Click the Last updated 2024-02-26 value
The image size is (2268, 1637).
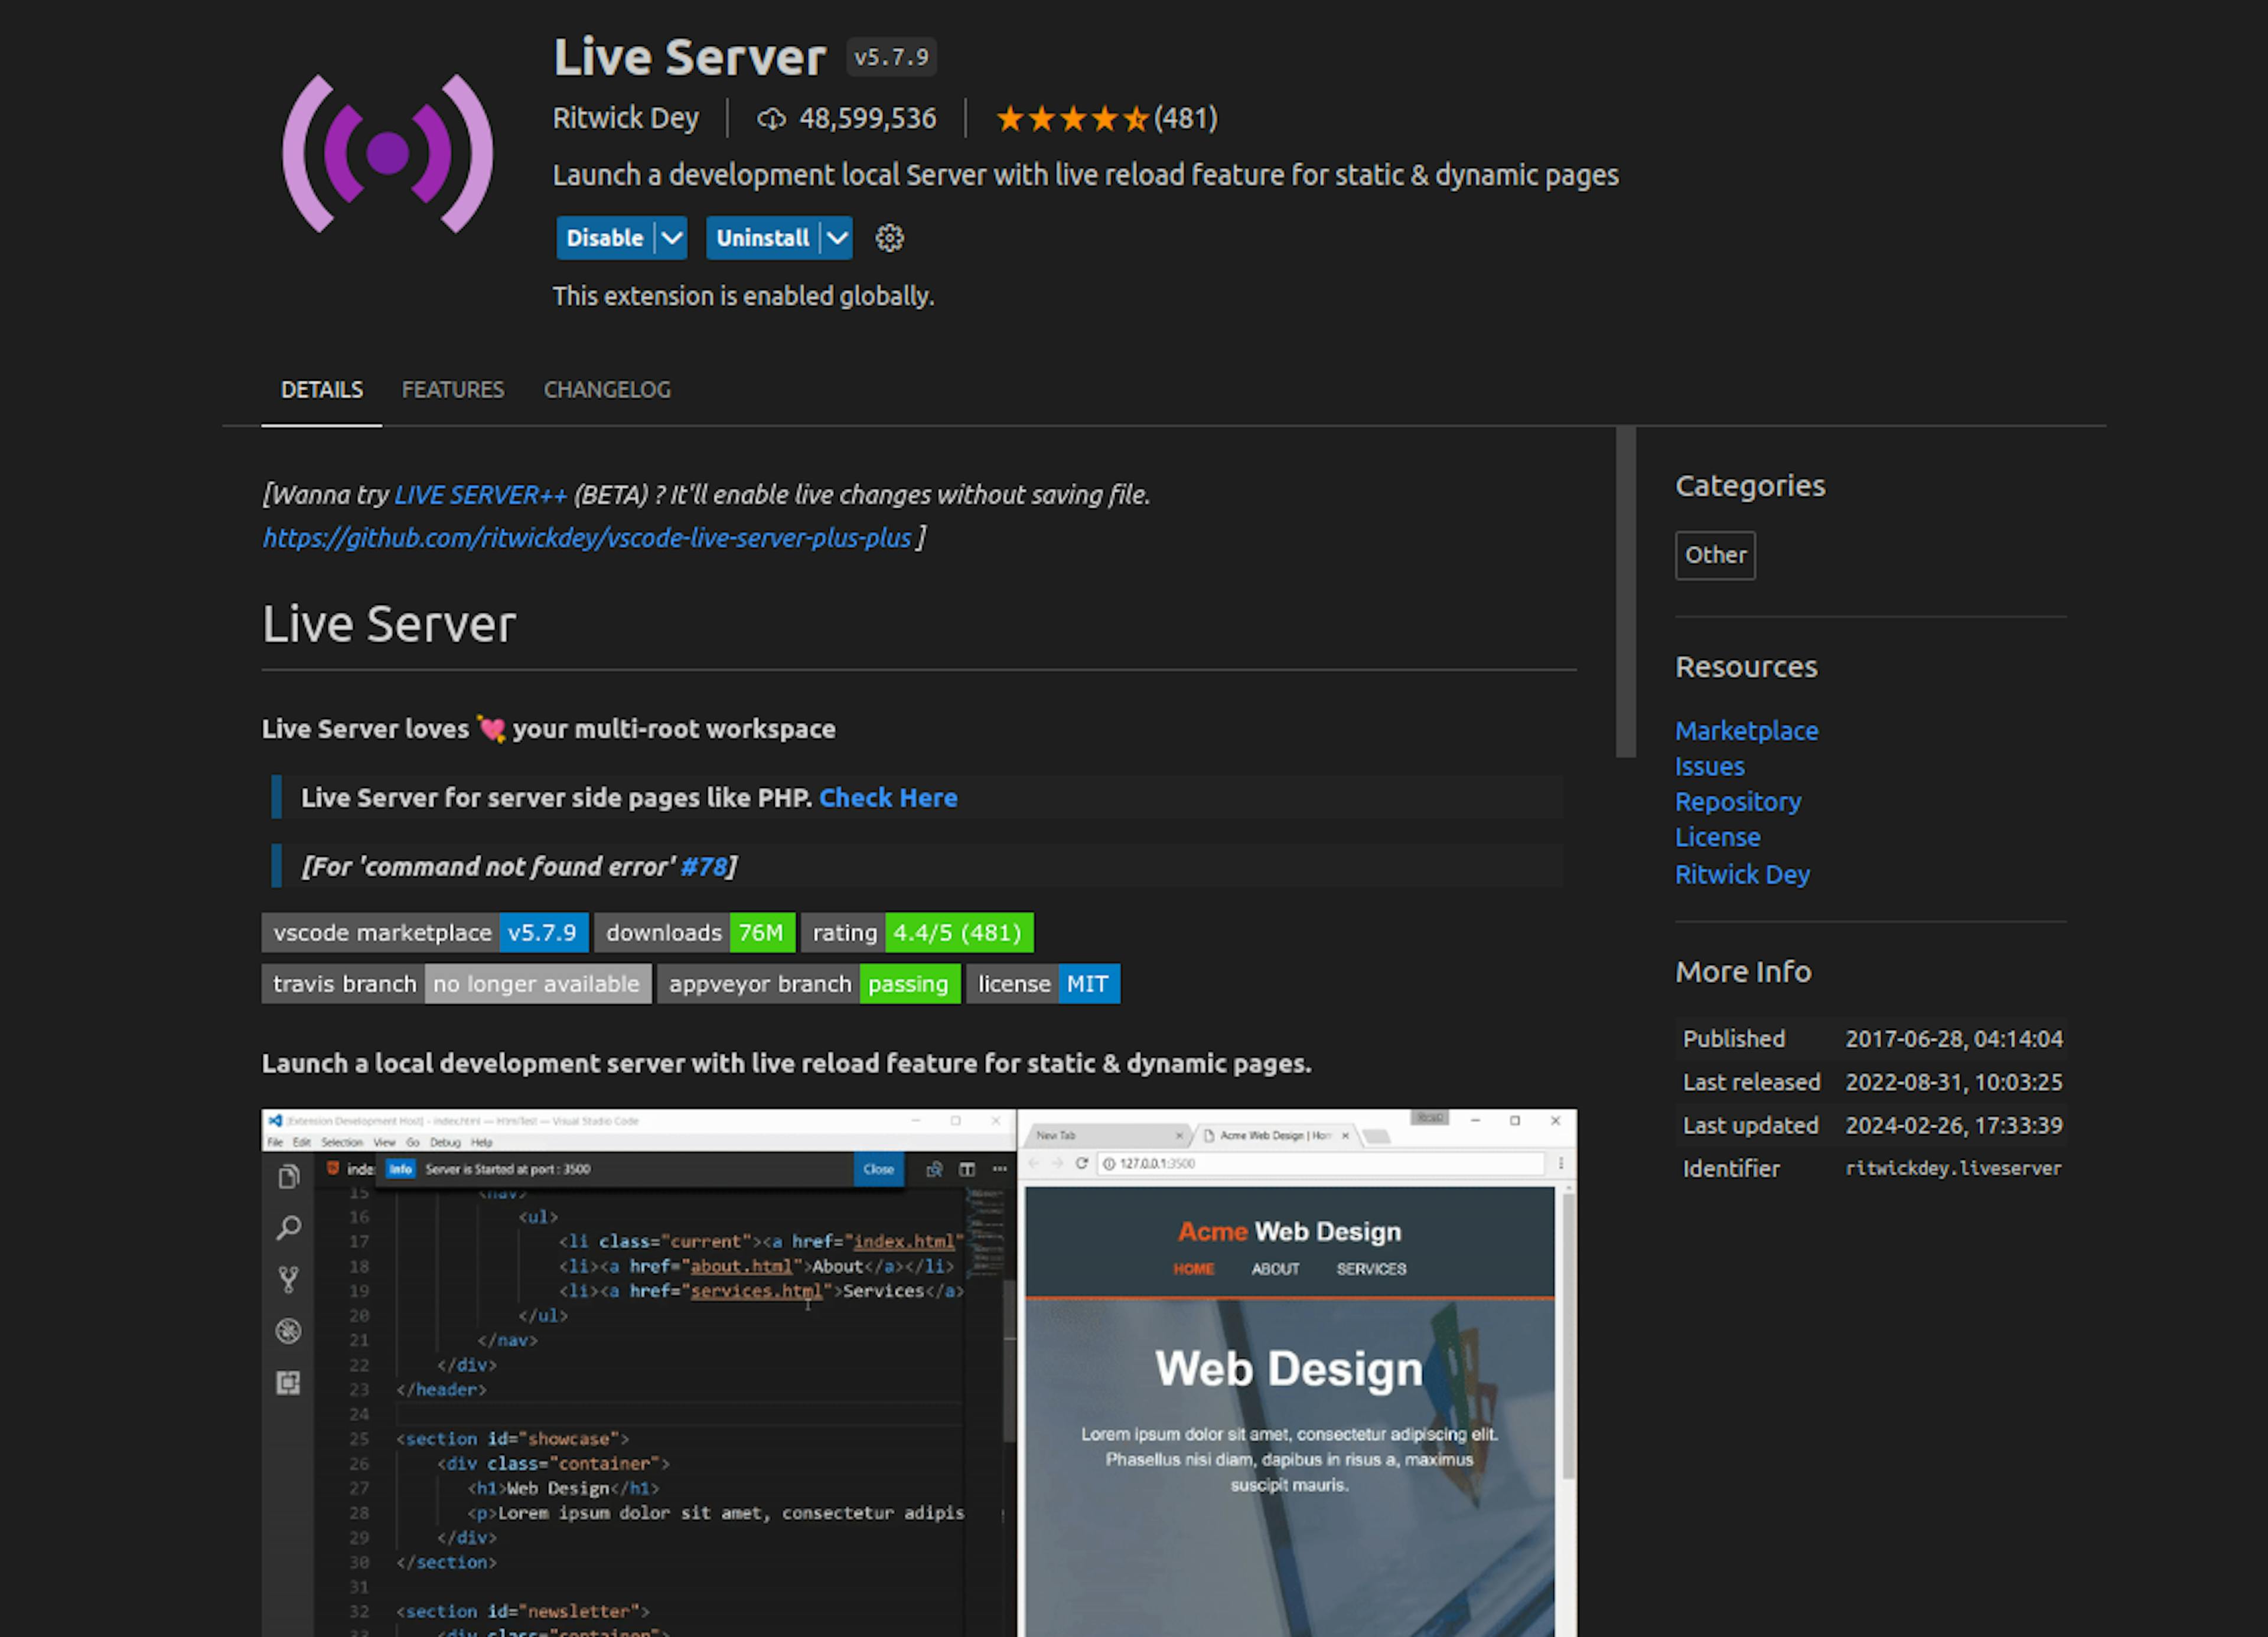coord(1953,1125)
